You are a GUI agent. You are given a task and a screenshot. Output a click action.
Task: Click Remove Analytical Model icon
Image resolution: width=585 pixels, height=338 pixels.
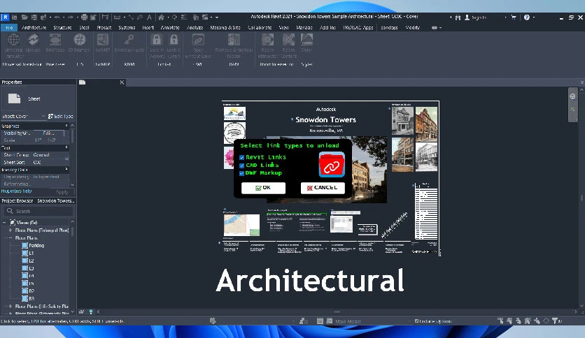click(x=234, y=40)
